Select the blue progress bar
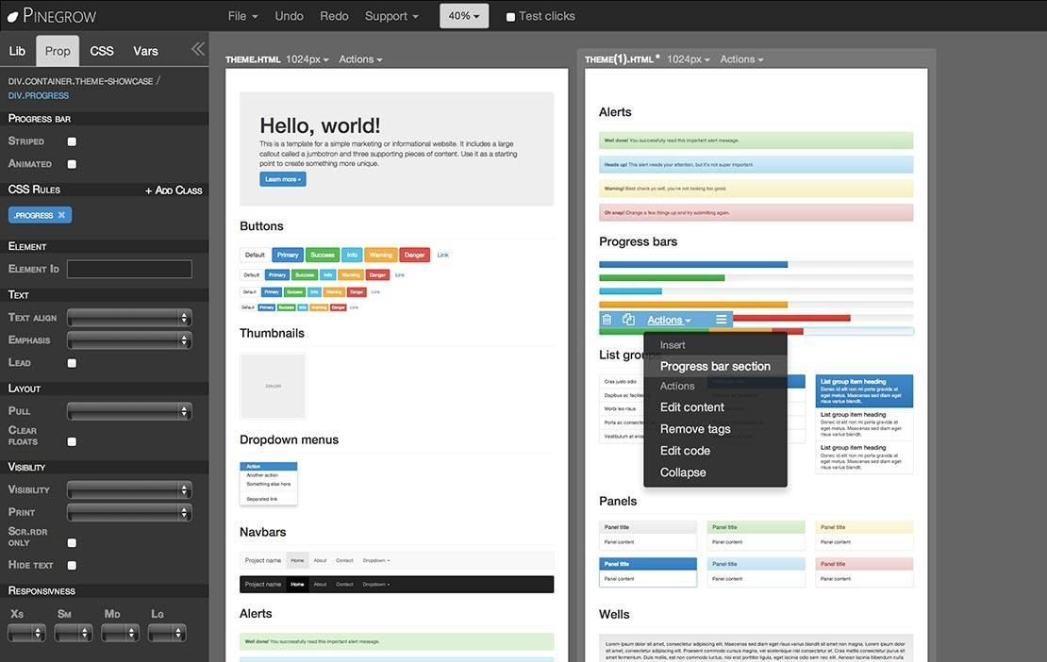1047x662 pixels. pos(693,264)
